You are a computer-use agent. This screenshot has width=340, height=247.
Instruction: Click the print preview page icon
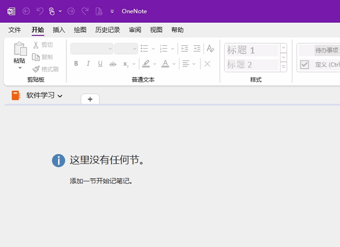(x=99, y=11)
